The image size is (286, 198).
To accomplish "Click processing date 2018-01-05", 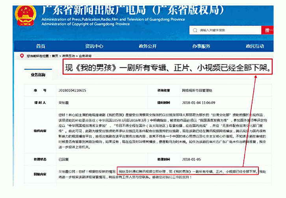I will tap(191, 159).
